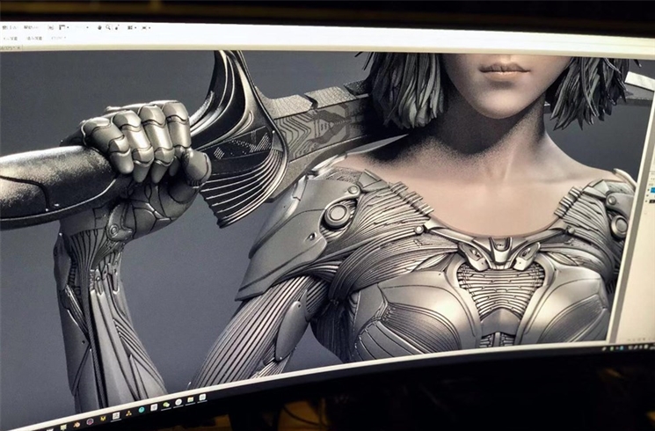The image size is (655, 431).
Task: Expand the grid view options dropdown
Action: [x=135, y=28]
